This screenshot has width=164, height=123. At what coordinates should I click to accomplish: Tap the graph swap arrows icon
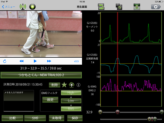point(137,7)
